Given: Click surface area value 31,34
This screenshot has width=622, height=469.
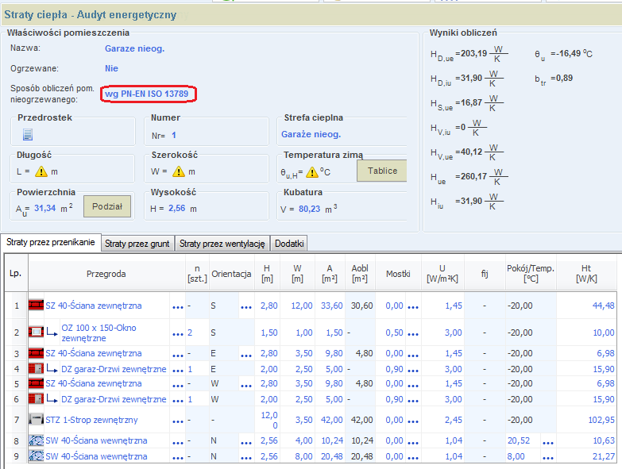Looking at the screenshot, I should [44, 208].
